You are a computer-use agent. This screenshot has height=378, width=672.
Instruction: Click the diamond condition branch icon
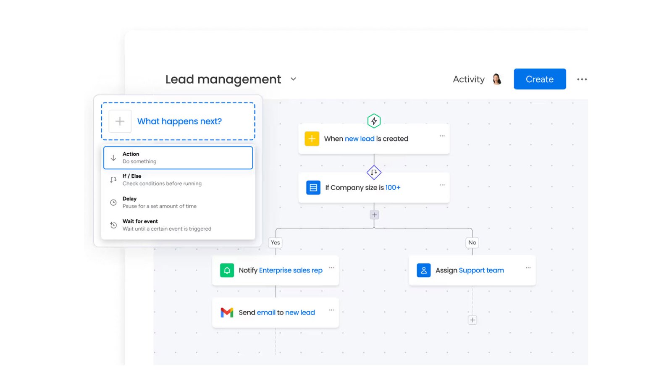click(374, 172)
